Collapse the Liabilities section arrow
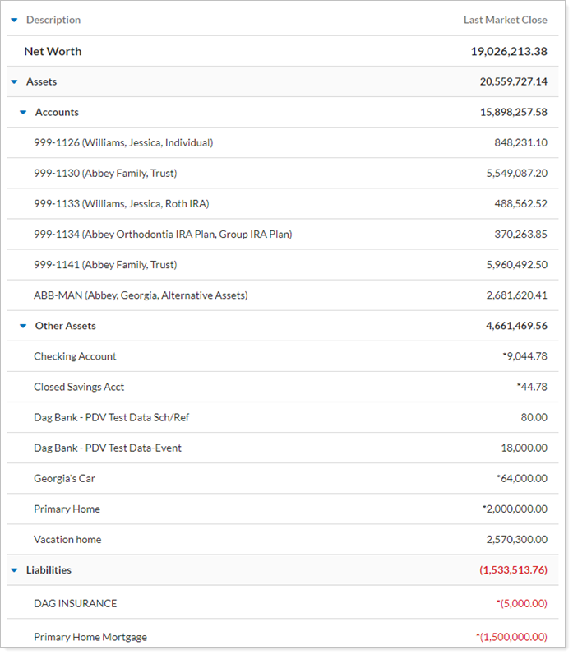Image resolution: width=573 pixels, height=655 pixels. [14, 570]
